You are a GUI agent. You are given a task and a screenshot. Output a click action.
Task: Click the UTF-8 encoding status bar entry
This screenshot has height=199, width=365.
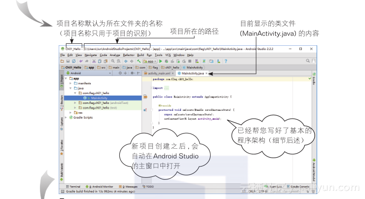pyautogui.click(x=263, y=191)
